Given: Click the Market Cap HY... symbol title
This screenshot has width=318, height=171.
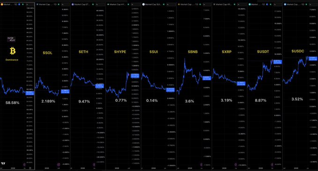Looking at the screenshot, I should [118, 4].
